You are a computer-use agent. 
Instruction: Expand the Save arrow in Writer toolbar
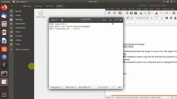(x=123, y=13)
